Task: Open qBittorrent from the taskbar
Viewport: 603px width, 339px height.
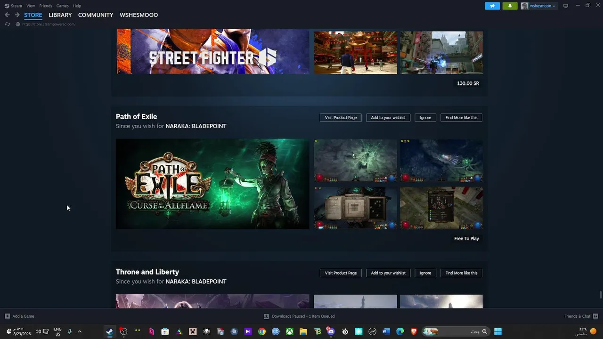Action: click(x=276, y=331)
